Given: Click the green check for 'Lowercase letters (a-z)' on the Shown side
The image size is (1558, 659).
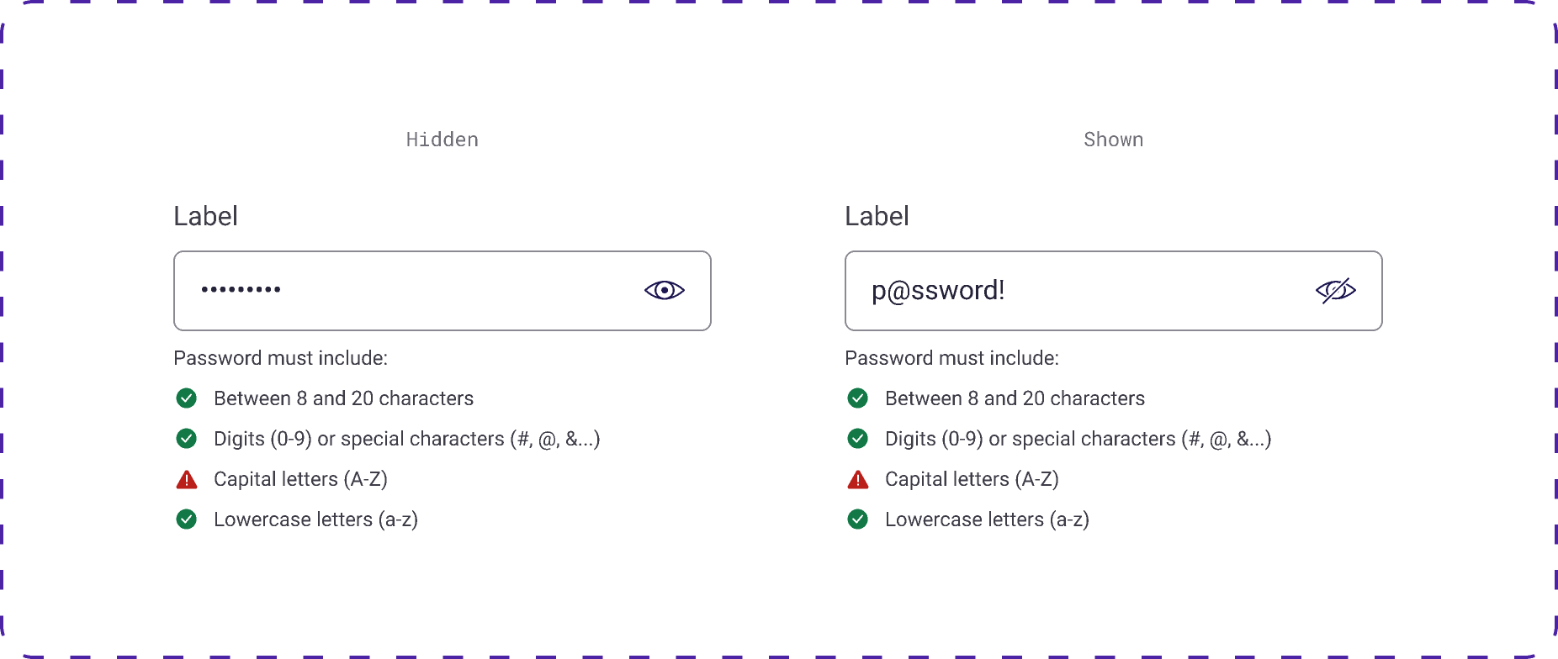Looking at the screenshot, I should click(858, 519).
